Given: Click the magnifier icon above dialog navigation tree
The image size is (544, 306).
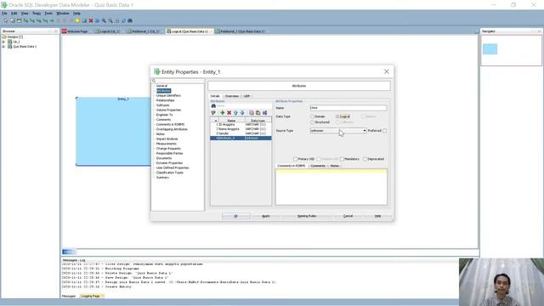Looking at the screenshot, I should [154, 81].
